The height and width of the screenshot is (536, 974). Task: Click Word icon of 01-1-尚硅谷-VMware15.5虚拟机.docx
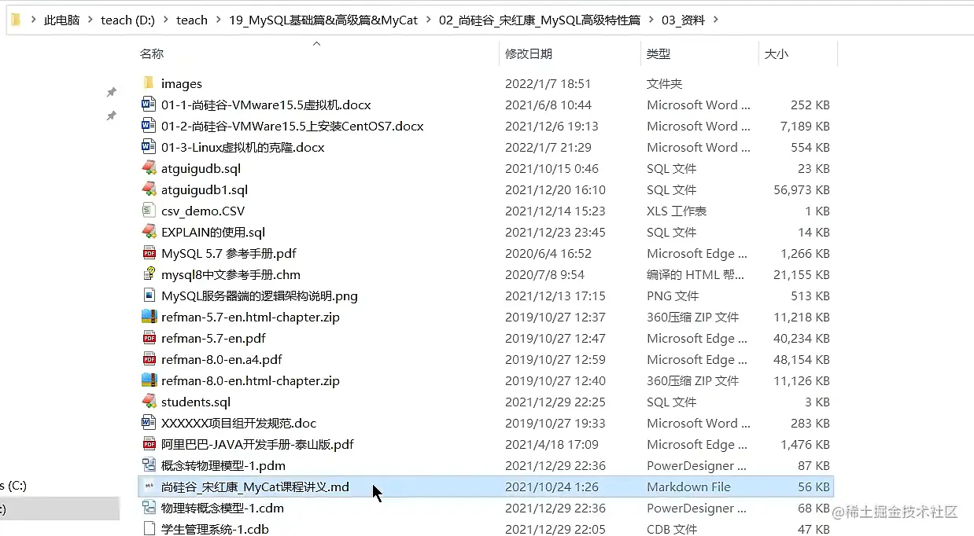149,105
